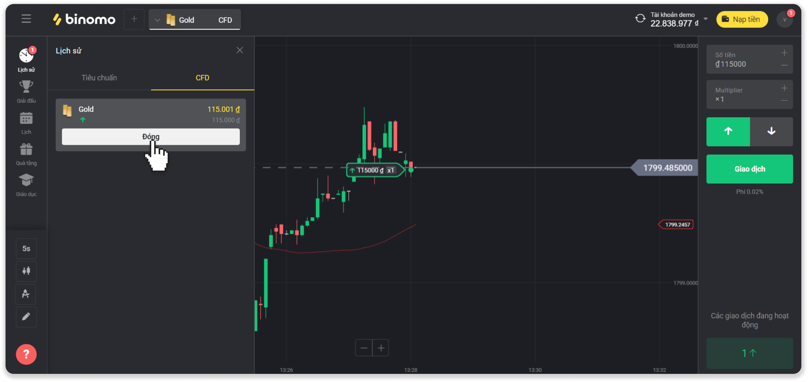This screenshot has width=808, height=382.
Task: Click the green Giao dịch button
Action: 750,169
